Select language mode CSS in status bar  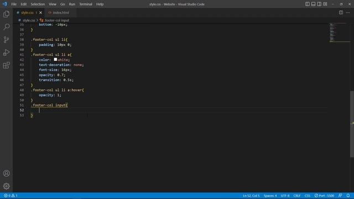308,196
